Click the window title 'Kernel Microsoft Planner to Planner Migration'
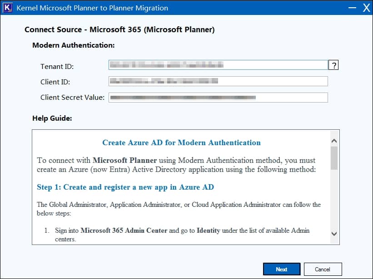 tap(92, 8)
